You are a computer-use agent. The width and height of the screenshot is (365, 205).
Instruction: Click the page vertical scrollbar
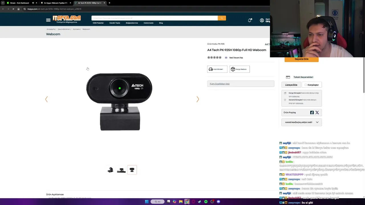(x=364, y=75)
